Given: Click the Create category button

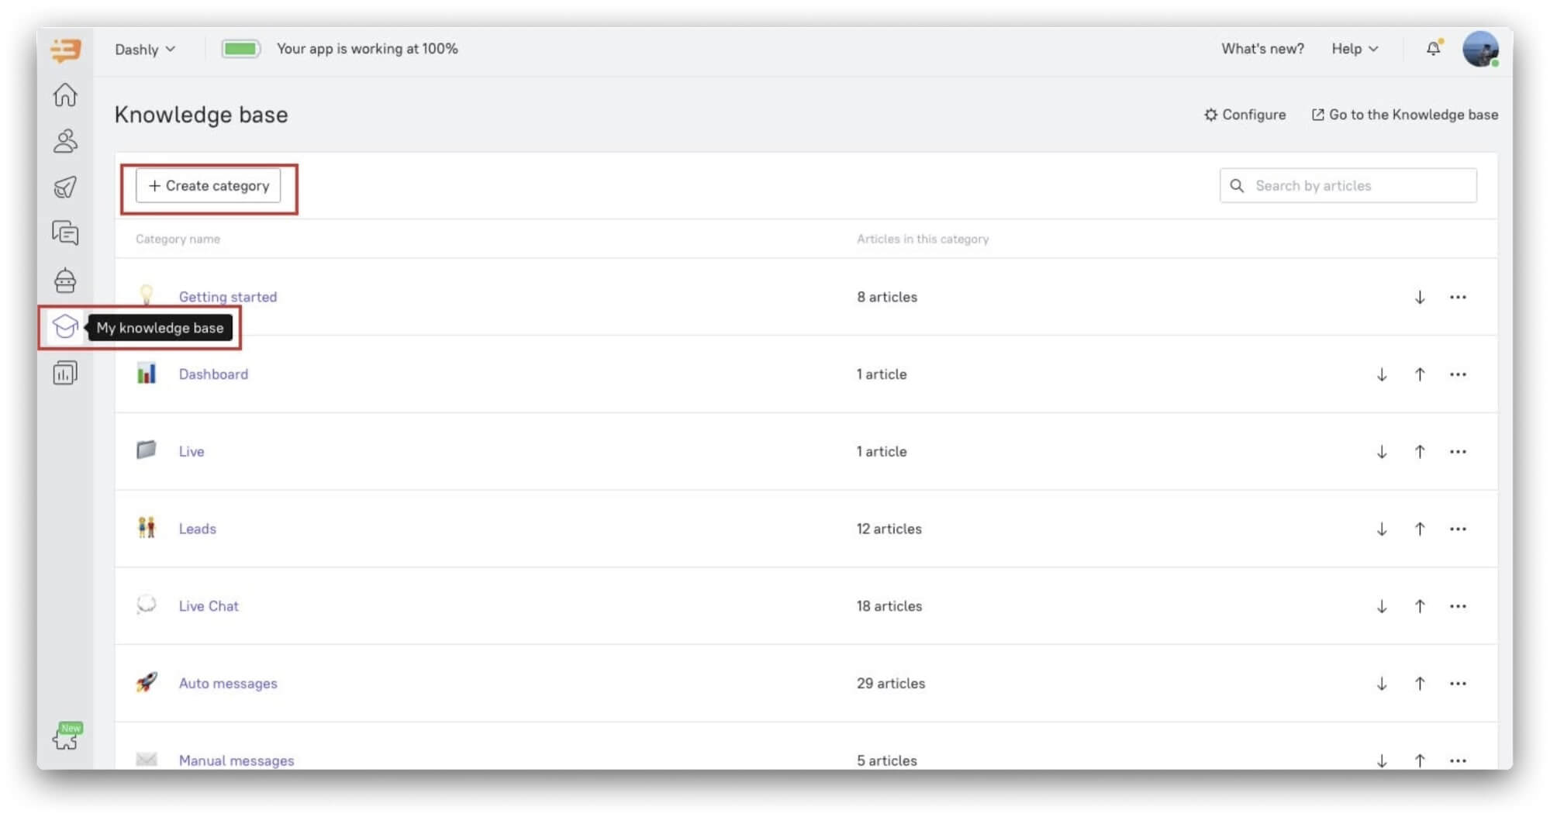Looking at the screenshot, I should pos(209,186).
